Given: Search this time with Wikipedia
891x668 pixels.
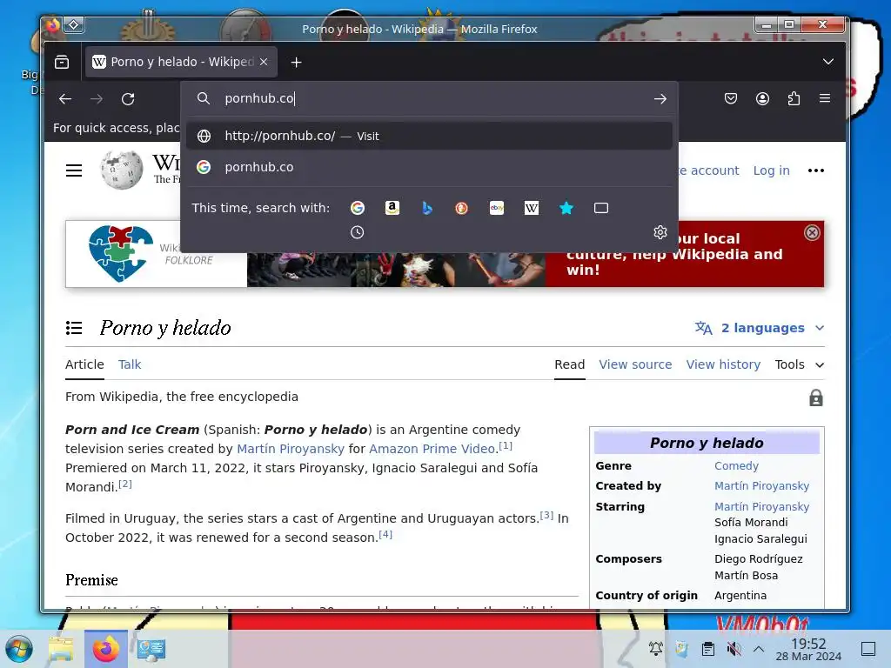Looking at the screenshot, I should click(x=532, y=208).
